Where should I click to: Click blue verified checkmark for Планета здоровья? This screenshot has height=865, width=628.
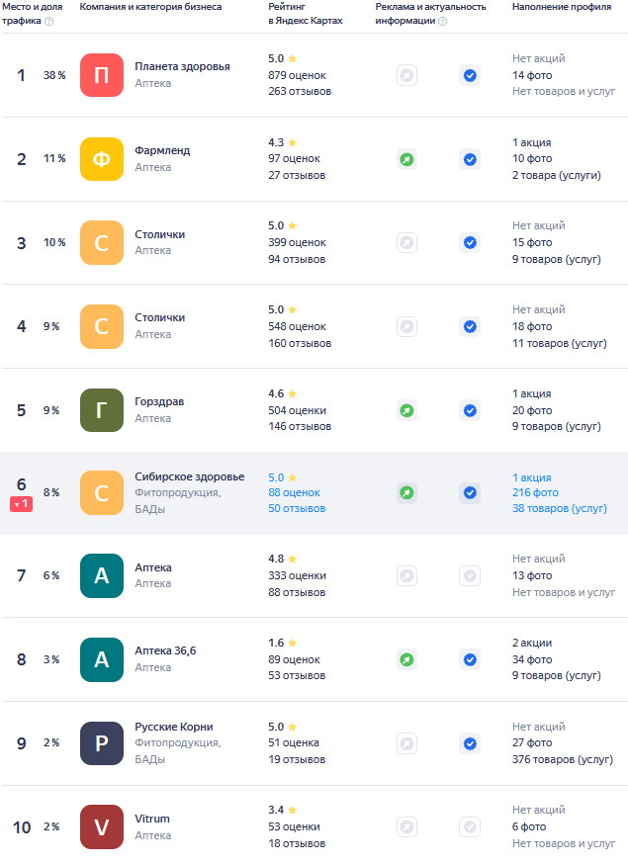[x=470, y=75]
